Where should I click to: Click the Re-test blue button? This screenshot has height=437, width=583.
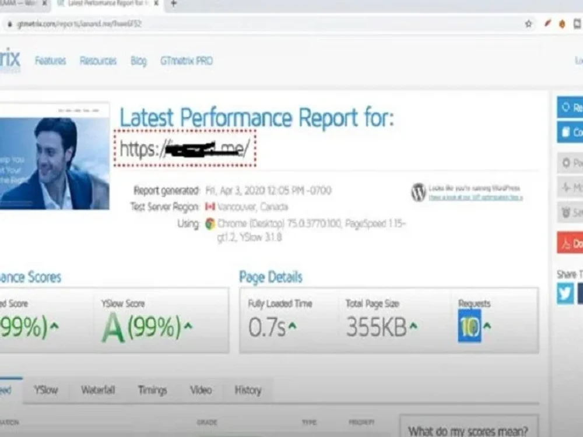[570, 107]
